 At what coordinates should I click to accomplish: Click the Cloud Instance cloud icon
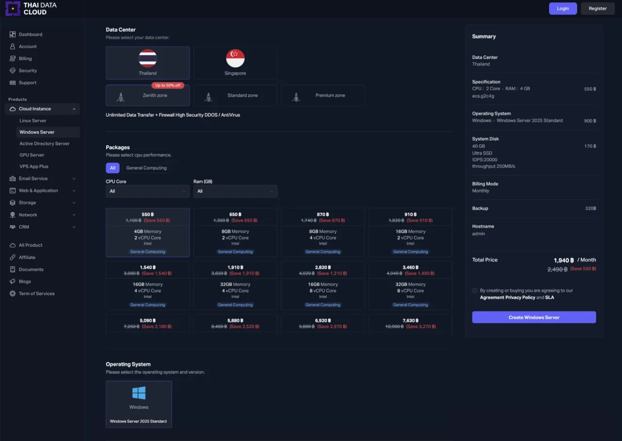(x=13, y=109)
